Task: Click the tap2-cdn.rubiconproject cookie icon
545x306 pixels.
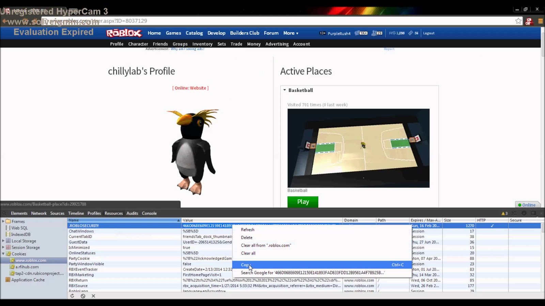Action: click(x=12, y=273)
